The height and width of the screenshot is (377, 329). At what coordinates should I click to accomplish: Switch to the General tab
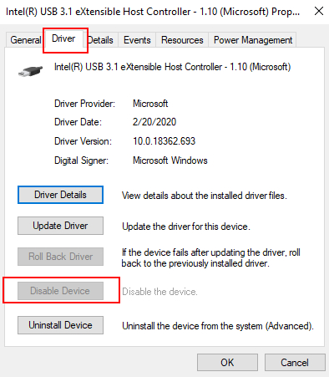[x=26, y=40]
